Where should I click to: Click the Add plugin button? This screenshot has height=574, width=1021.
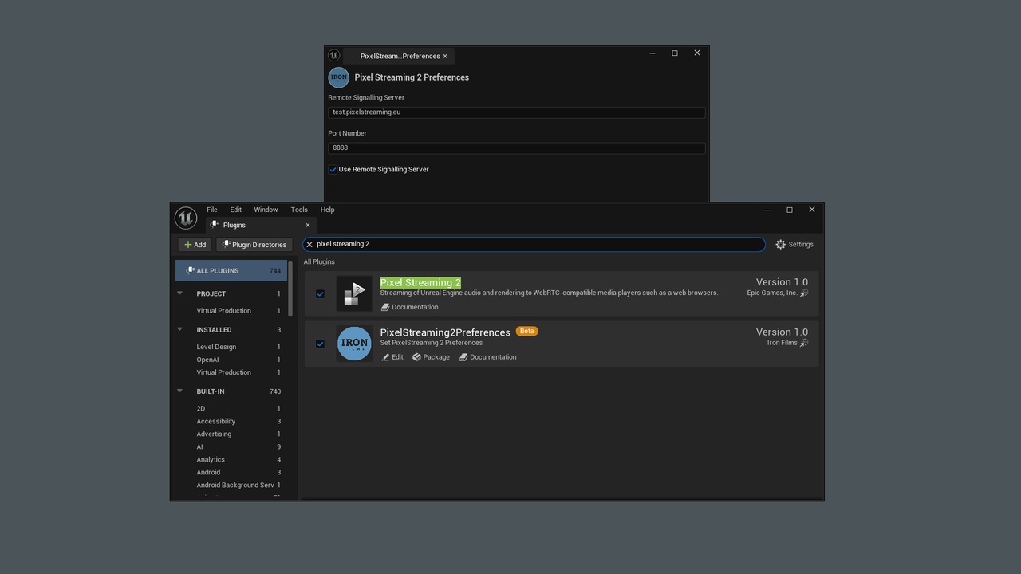[195, 245]
